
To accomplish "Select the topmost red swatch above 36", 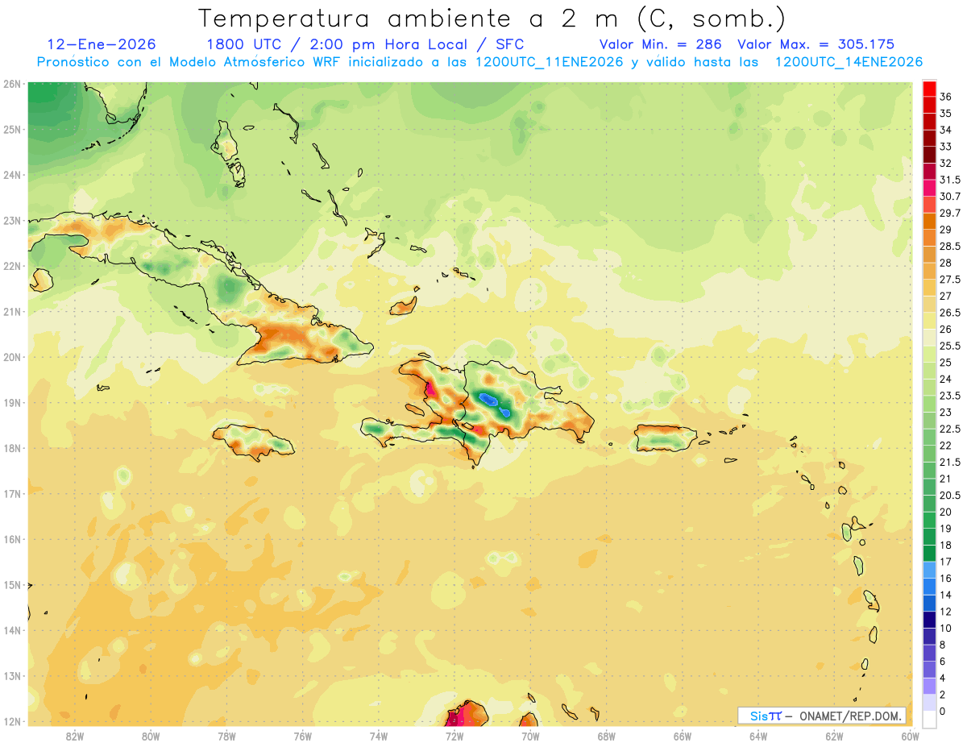I will [929, 88].
